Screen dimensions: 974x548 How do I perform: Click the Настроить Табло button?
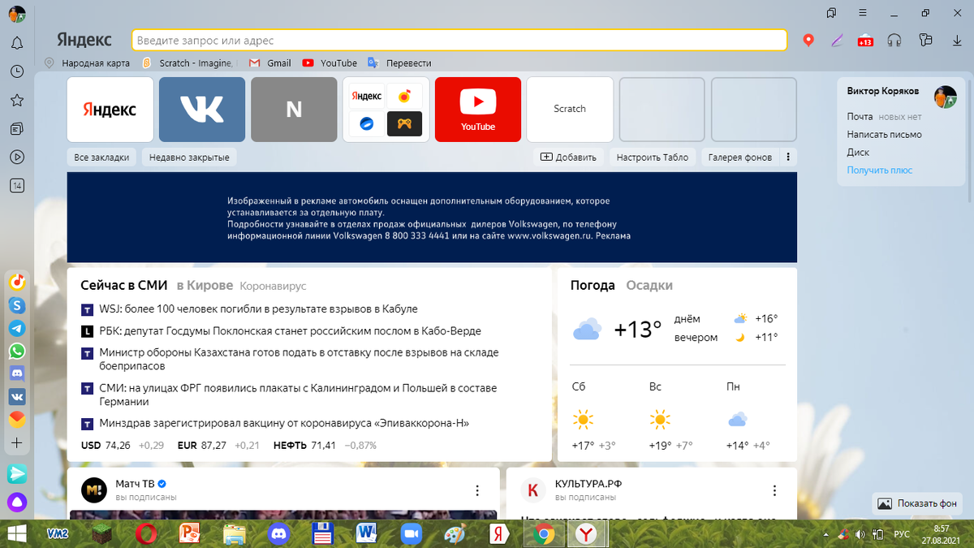(x=653, y=156)
